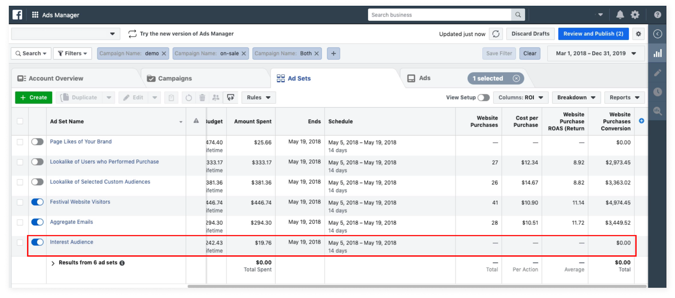Click Save Filter

click(499, 54)
